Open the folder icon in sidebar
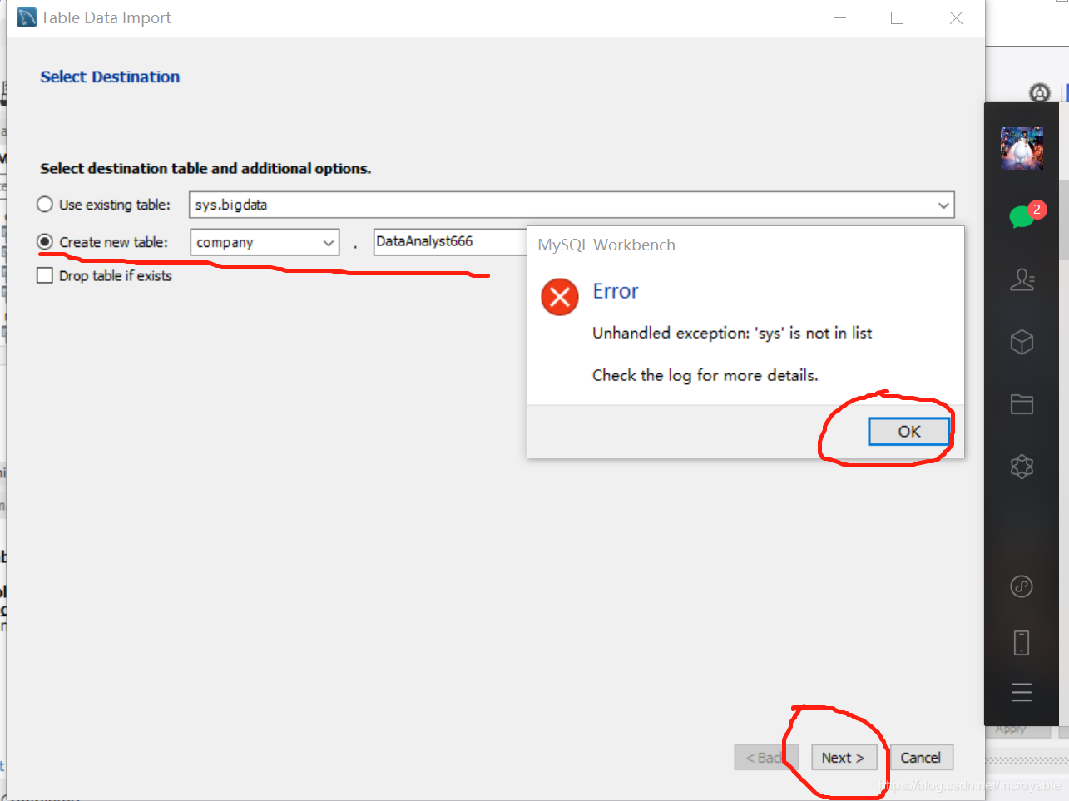Viewport: 1069px width, 801px height. [1022, 404]
